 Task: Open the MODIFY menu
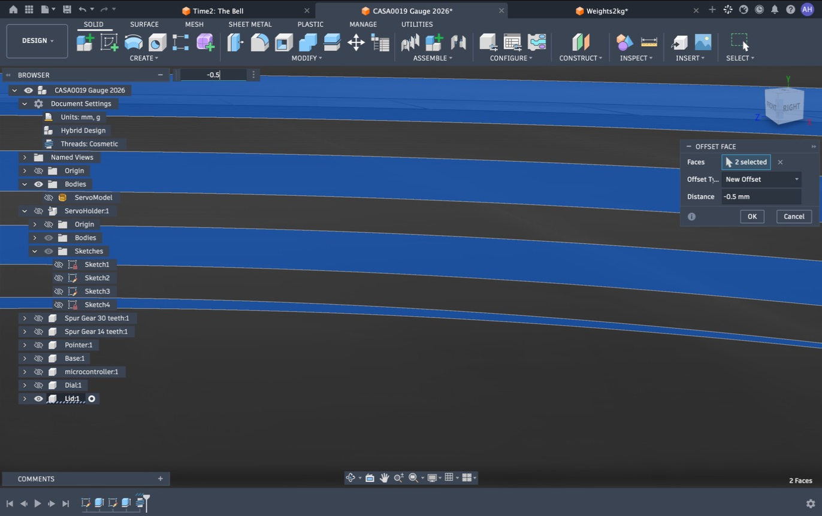click(x=307, y=58)
